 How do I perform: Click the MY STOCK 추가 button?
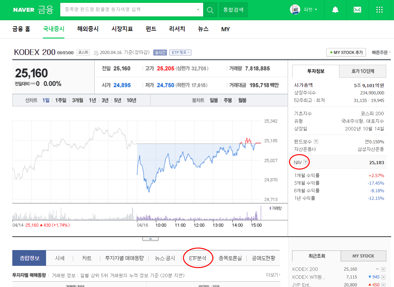[x=346, y=52]
